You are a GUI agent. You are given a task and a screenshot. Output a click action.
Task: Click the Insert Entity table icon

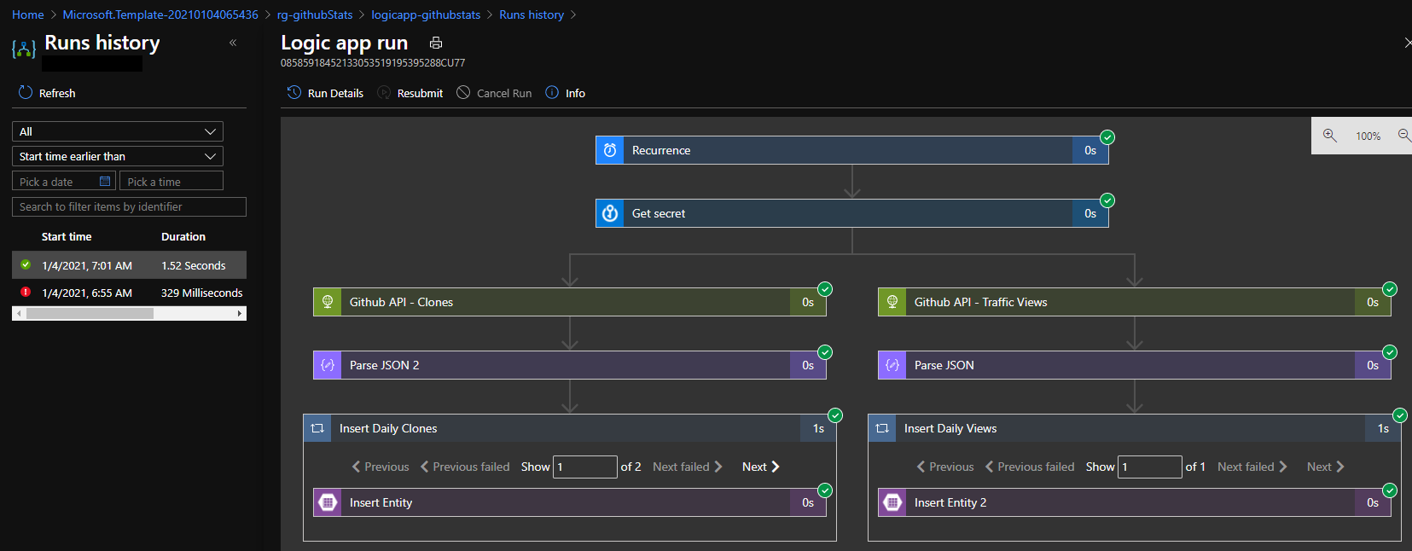point(328,502)
